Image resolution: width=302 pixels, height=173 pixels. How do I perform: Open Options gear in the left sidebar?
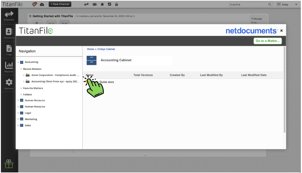[9, 84]
